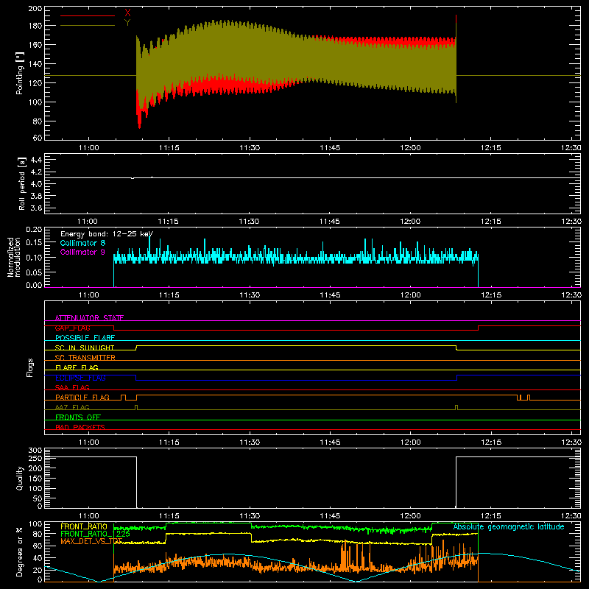Image resolution: width=589 pixels, height=589 pixels.
Task: Click the 0.20 tick on modulation axis
Action: coord(34,230)
